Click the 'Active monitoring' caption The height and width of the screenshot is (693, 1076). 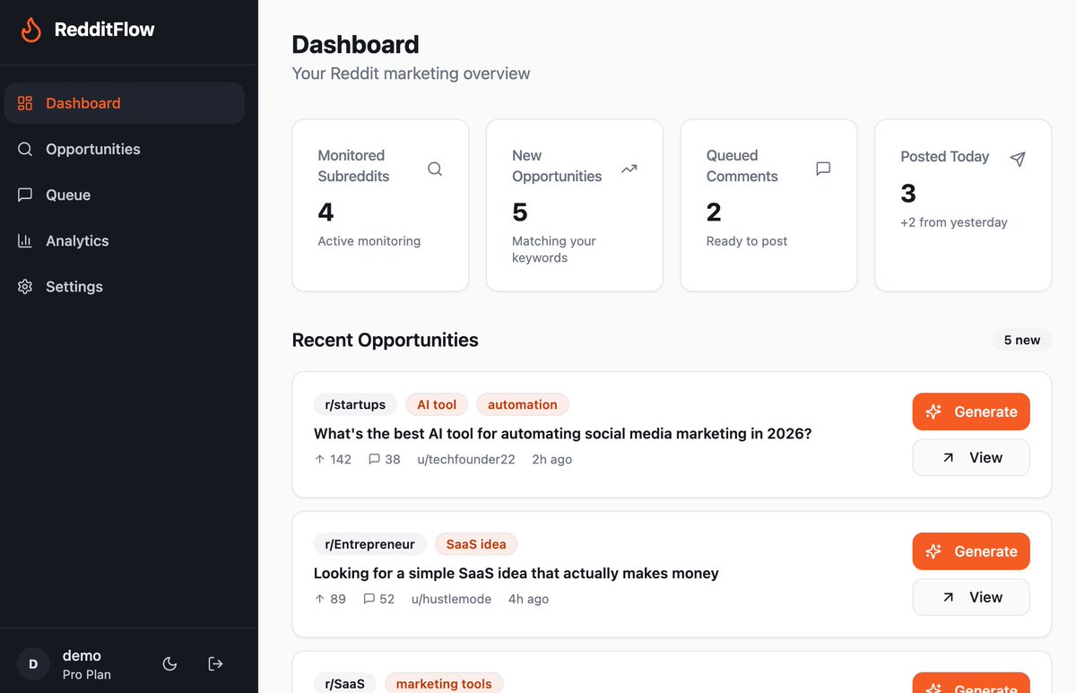(369, 241)
